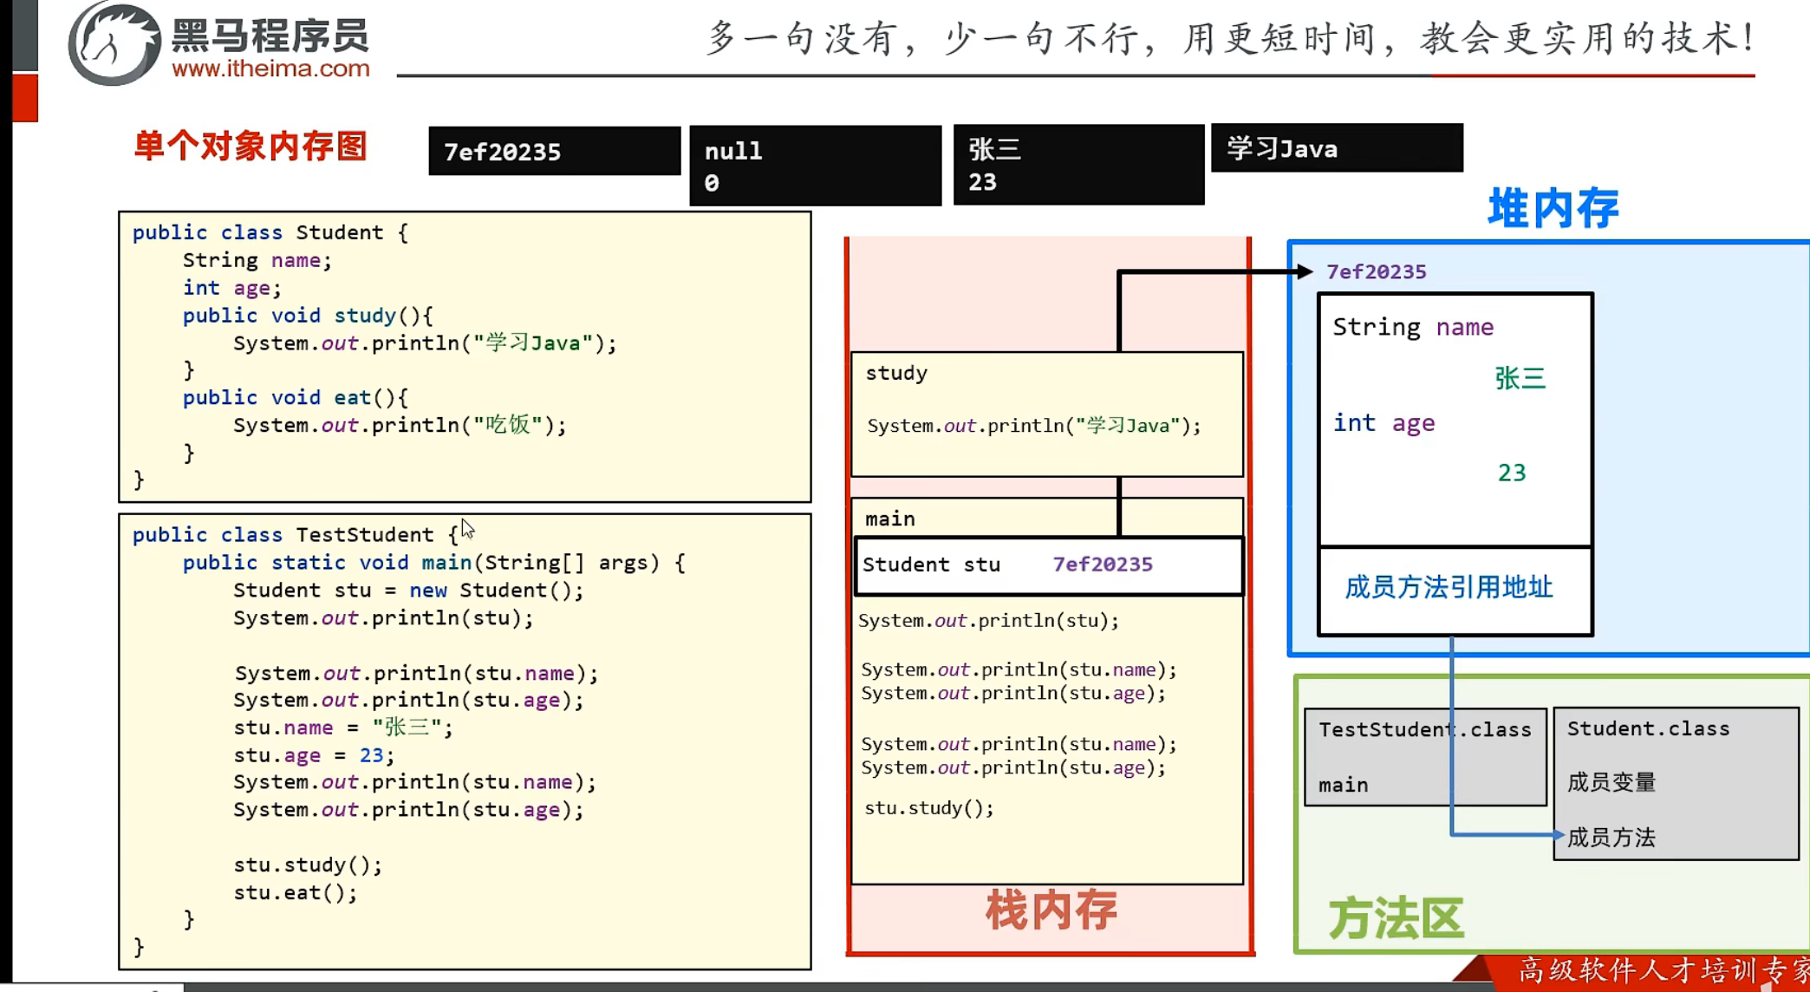Click the null 0 black output box
The image size is (1810, 992).
tap(815, 166)
